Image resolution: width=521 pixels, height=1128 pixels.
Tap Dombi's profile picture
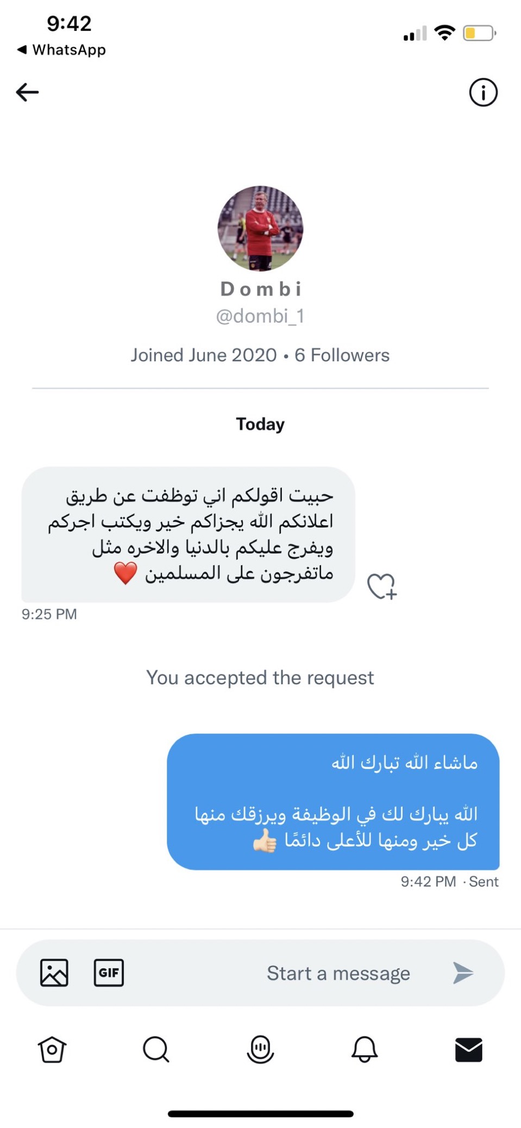click(x=261, y=229)
